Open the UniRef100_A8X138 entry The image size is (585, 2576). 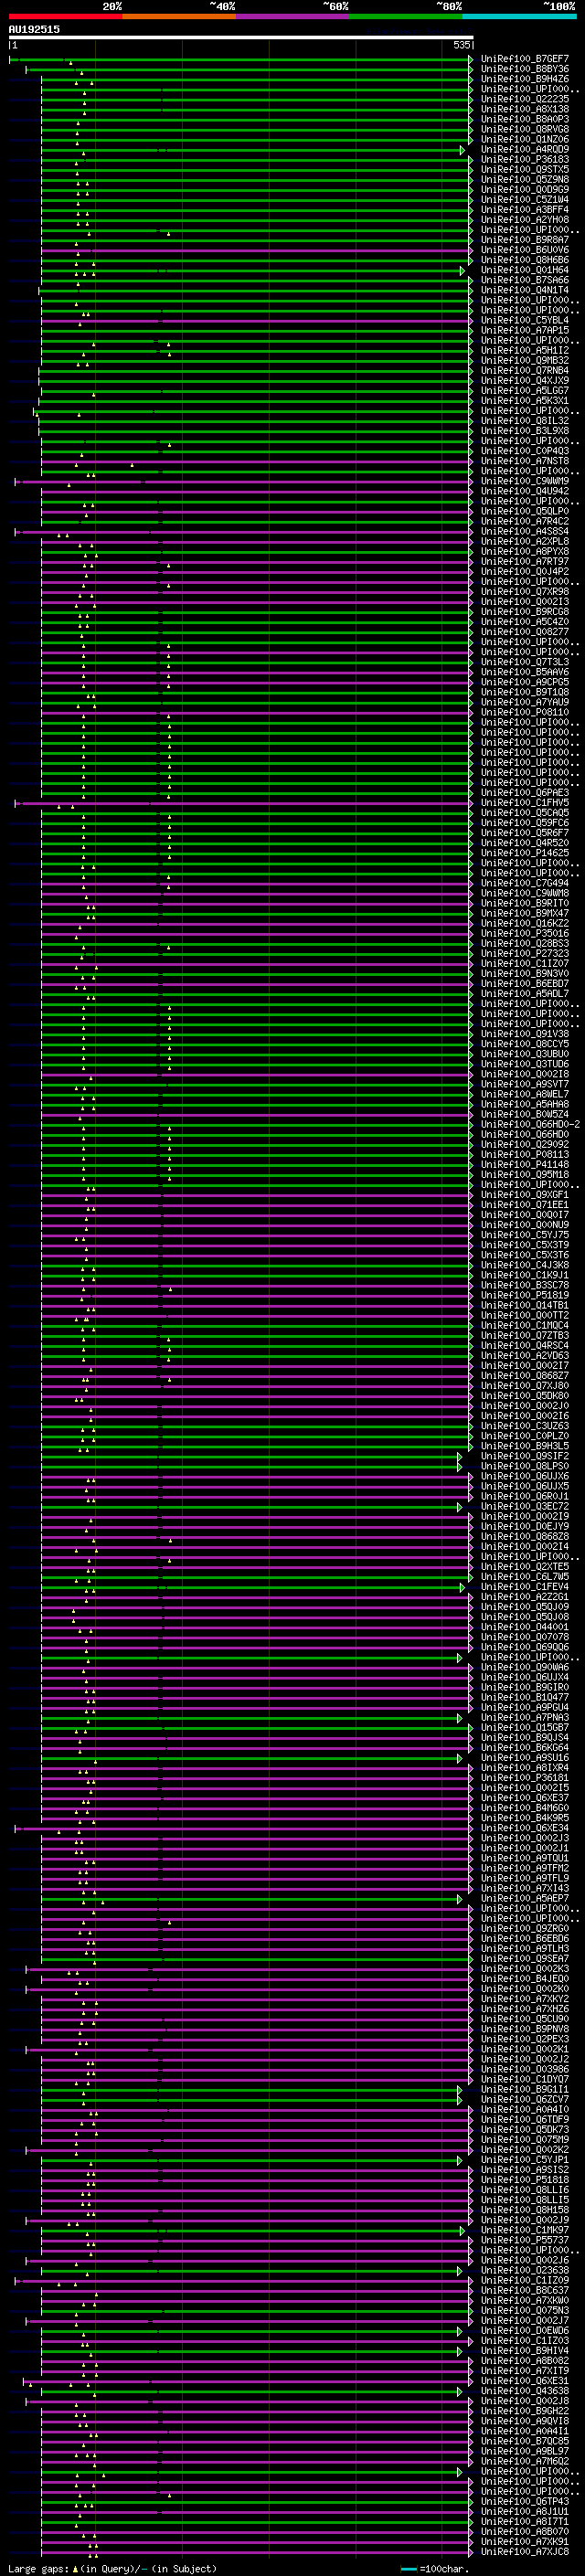pyautogui.click(x=524, y=109)
